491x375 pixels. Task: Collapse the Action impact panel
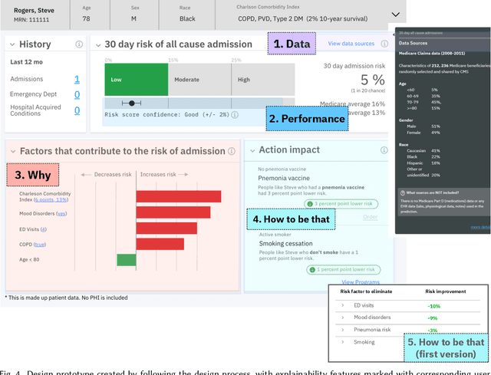pos(251,151)
